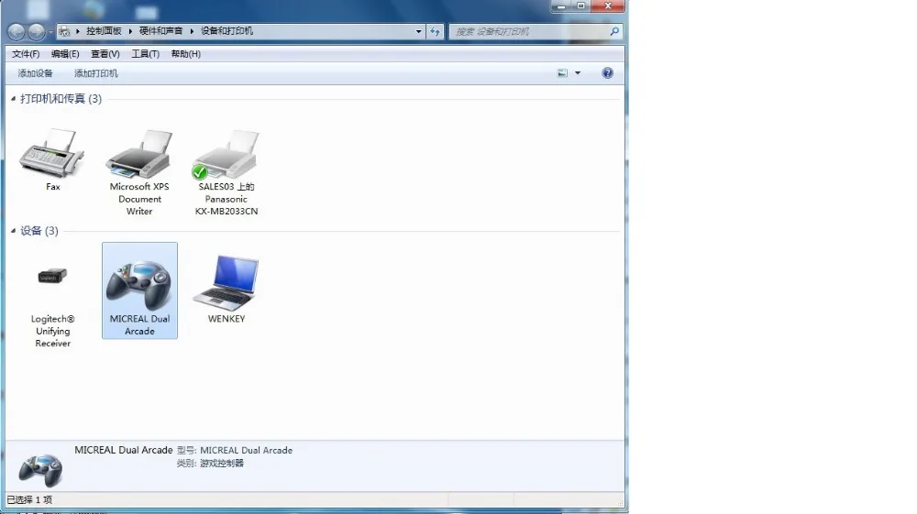Click 类别: 游戏控制器 text in details pane
This screenshot has width=917, height=514.
[x=211, y=464]
